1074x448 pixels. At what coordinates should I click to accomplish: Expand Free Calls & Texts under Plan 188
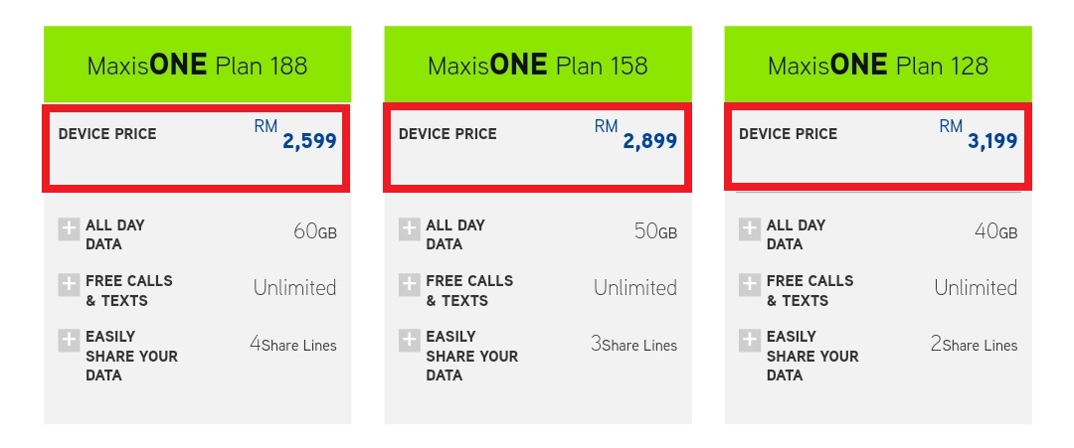[x=69, y=286]
